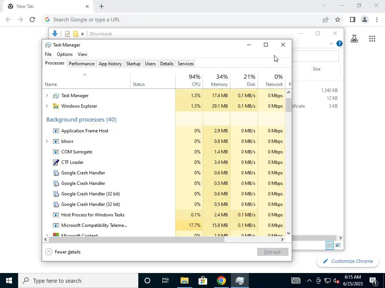Open Microsoft Store from the taskbar
The image size is (385, 288).
203,280
